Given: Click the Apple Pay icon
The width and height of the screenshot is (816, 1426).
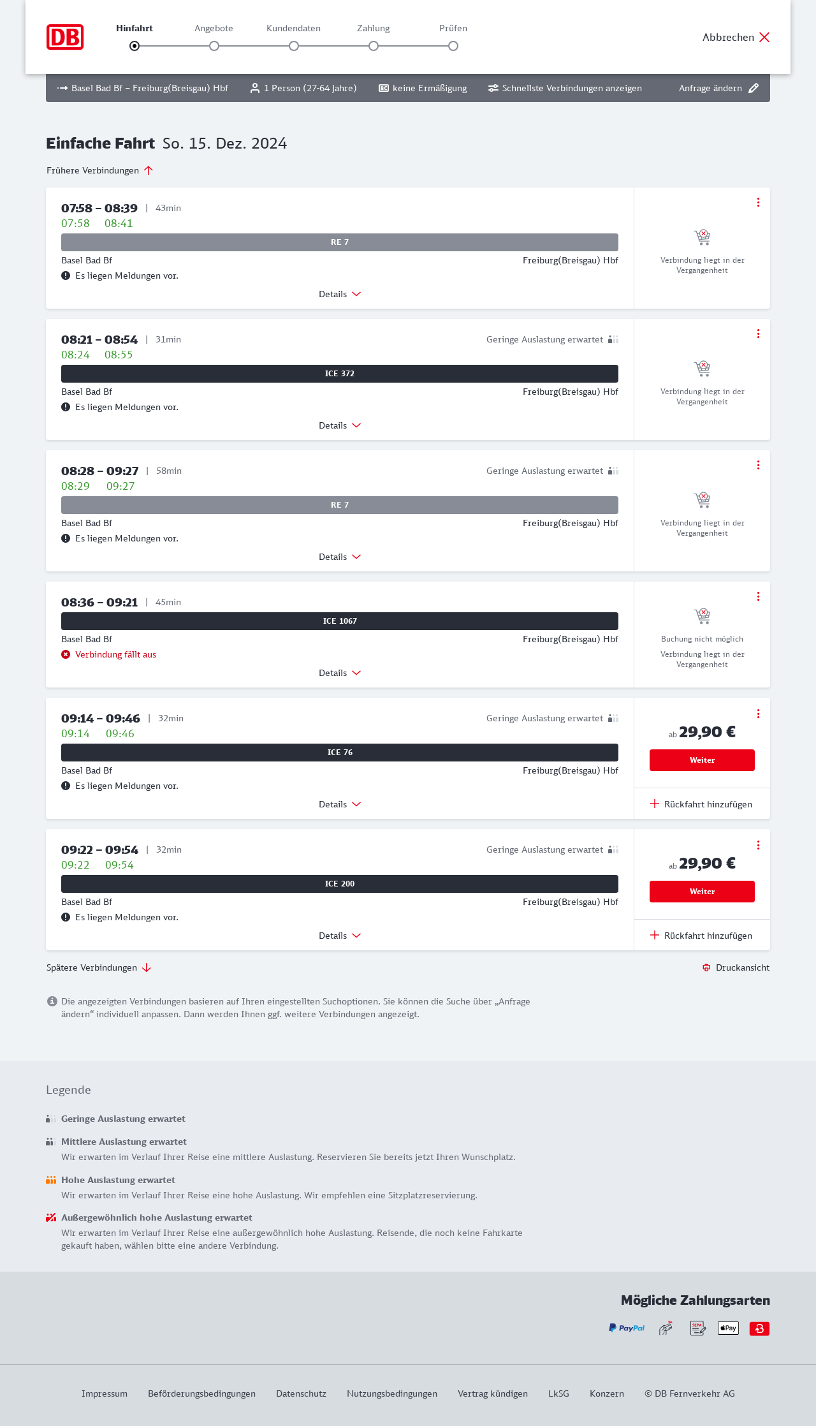Looking at the screenshot, I should coord(728,1328).
